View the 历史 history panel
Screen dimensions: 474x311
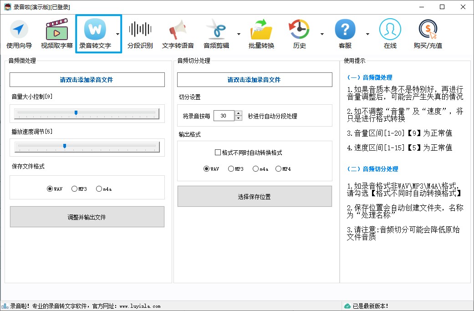(299, 33)
